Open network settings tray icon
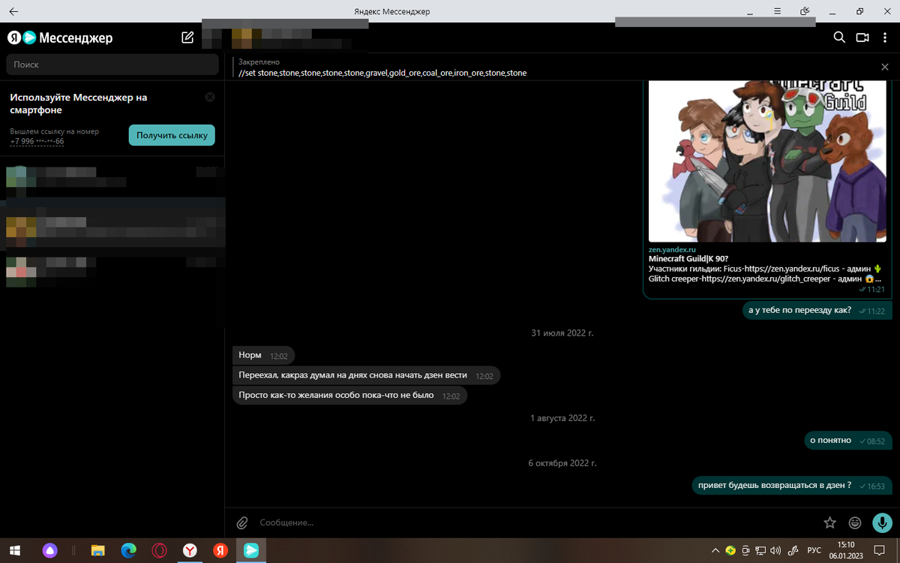Image resolution: width=900 pixels, height=563 pixels. coord(760,550)
